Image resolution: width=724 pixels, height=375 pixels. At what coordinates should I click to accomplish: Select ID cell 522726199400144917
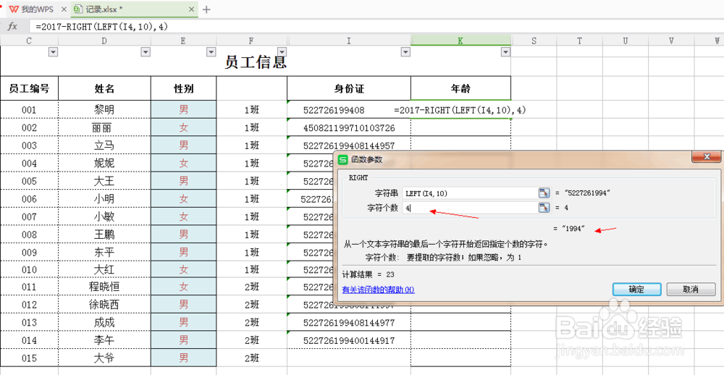[x=349, y=340]
